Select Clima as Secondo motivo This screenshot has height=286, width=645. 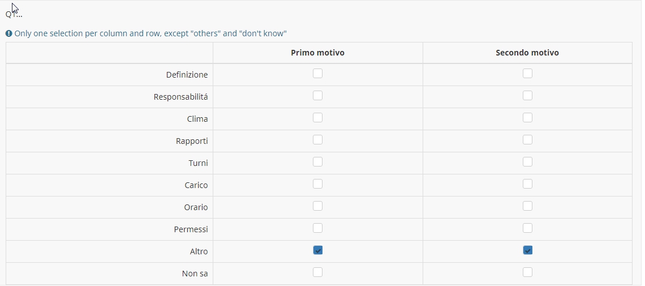[x=527, y=118]
